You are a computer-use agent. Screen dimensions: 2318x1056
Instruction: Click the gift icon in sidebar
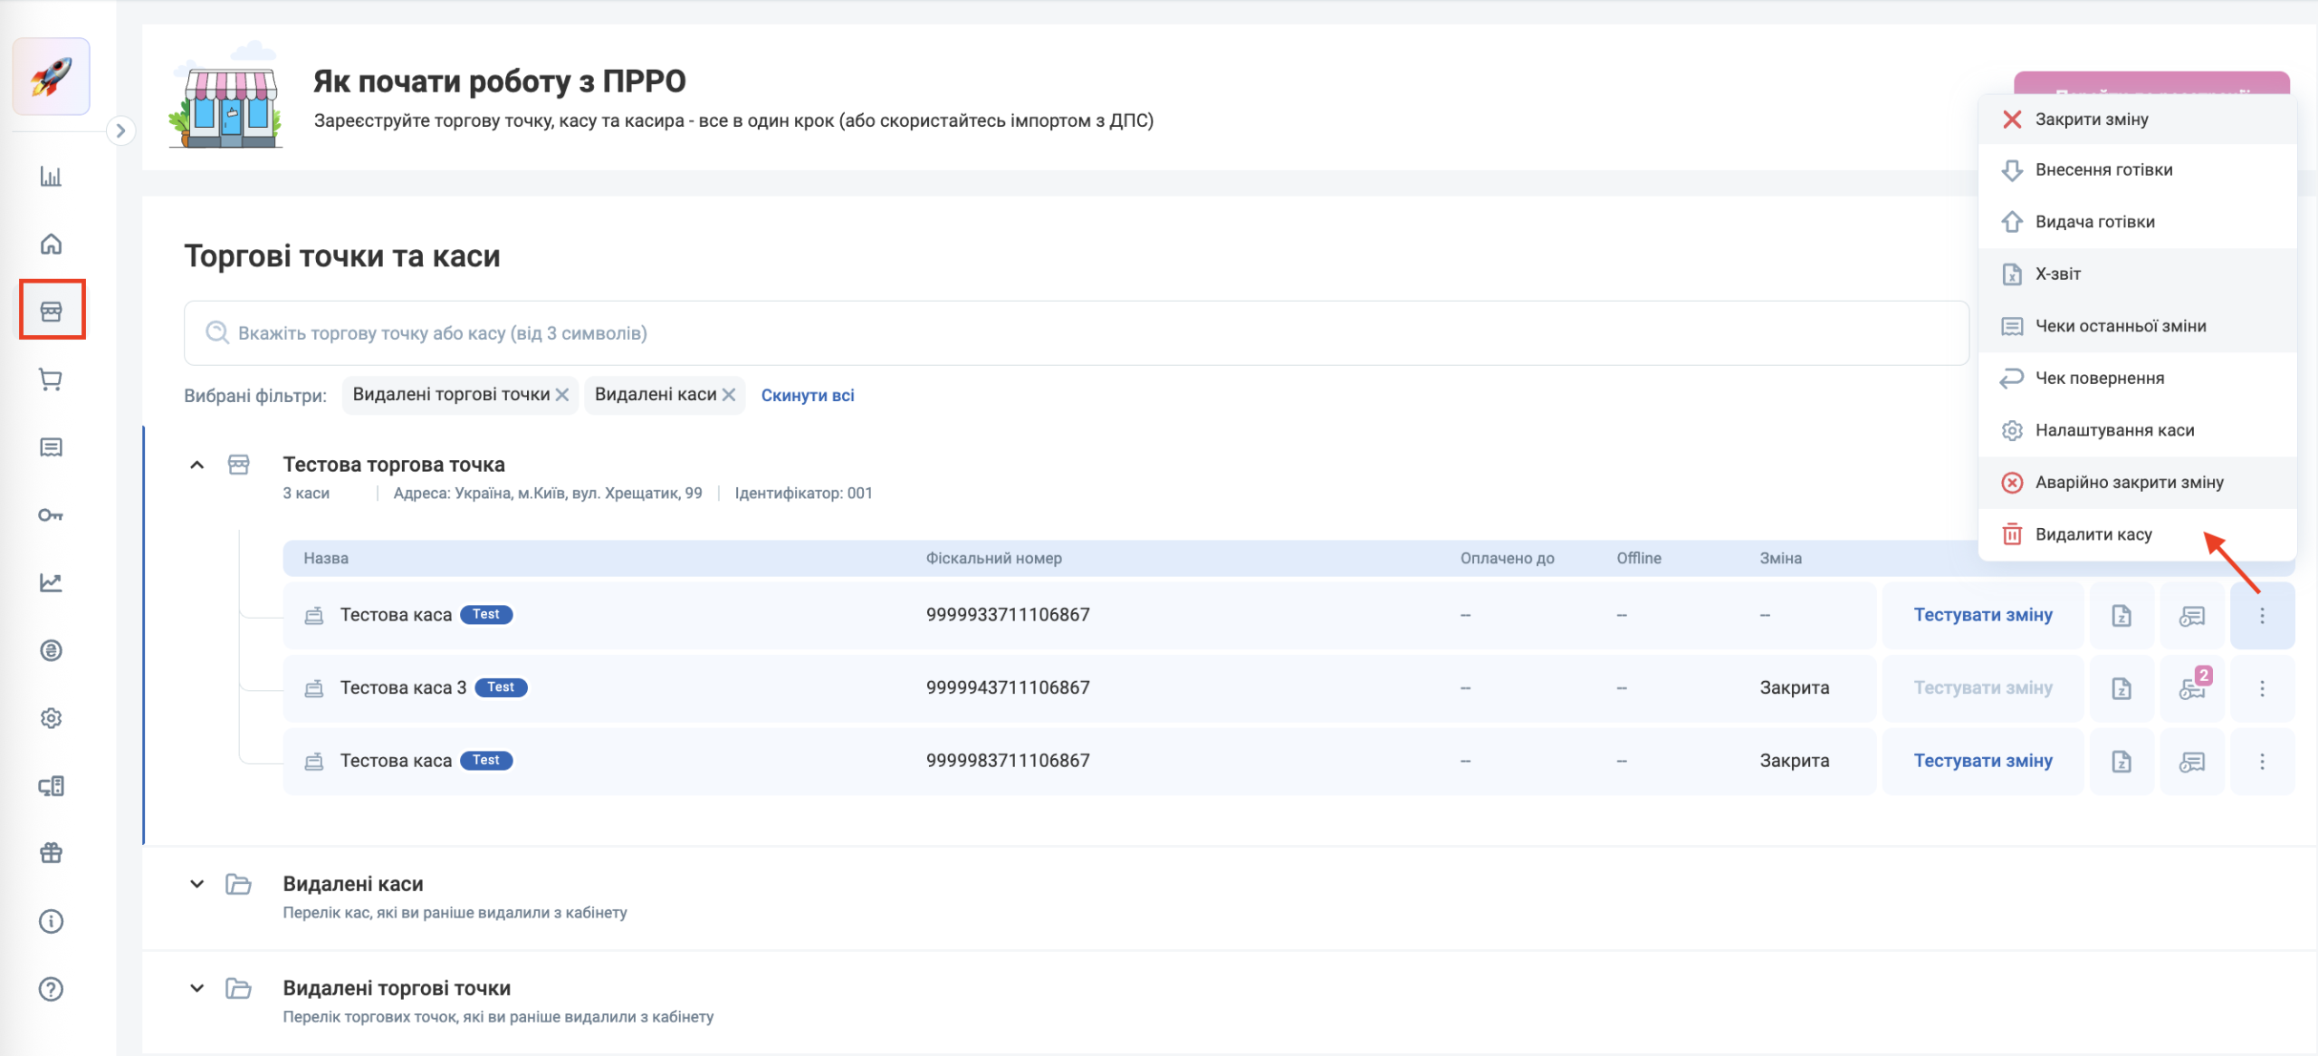51,853
